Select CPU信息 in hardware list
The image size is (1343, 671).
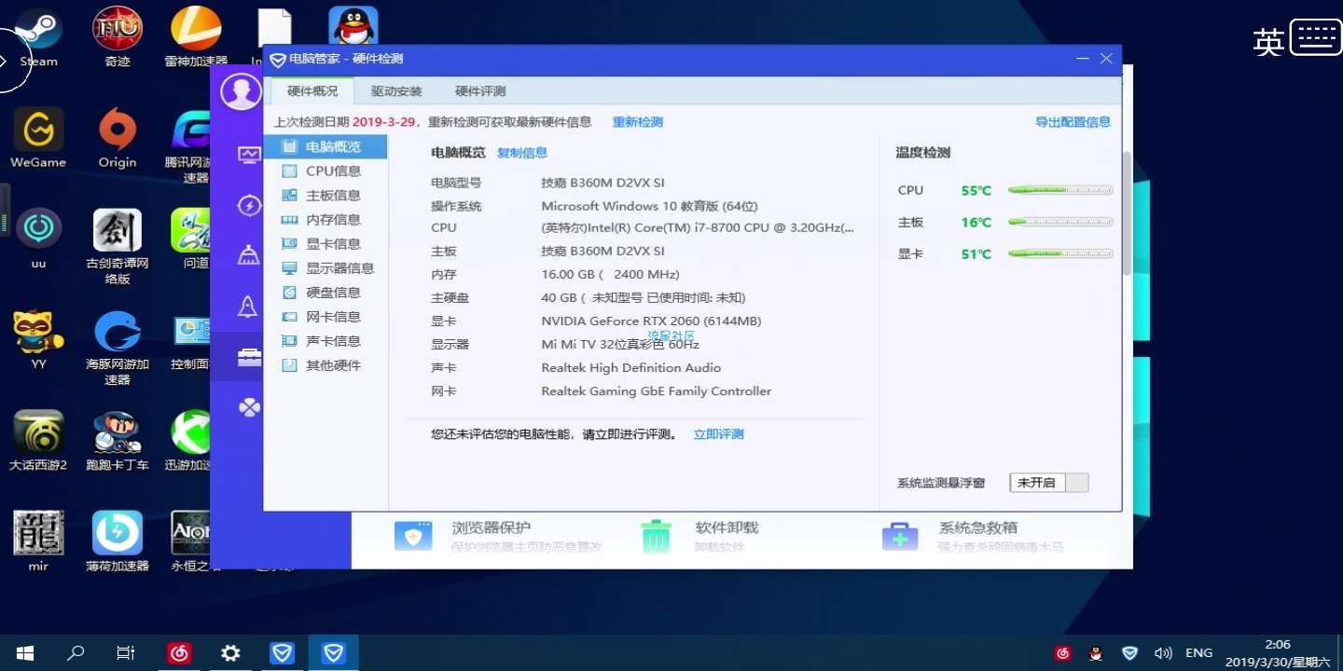point(325,171)
